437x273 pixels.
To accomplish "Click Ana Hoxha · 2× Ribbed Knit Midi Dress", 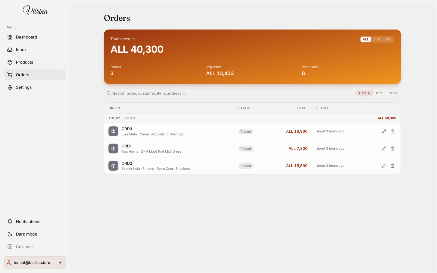I will [x=151, y=152].
